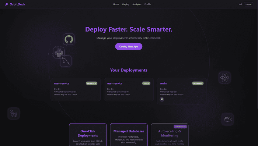Viewport: 258px width, 146px height.
Task: Click the Auto-scaling & Monitoring feature card
Action: pyautogui.click(x=170, y=135)
